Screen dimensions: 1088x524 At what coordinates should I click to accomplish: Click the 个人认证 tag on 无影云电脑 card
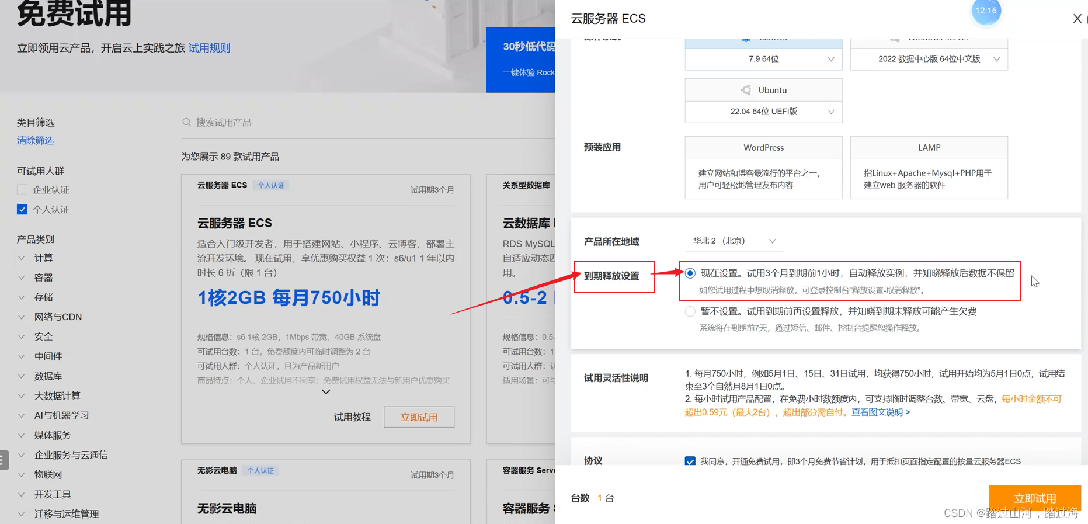point(260,470)
